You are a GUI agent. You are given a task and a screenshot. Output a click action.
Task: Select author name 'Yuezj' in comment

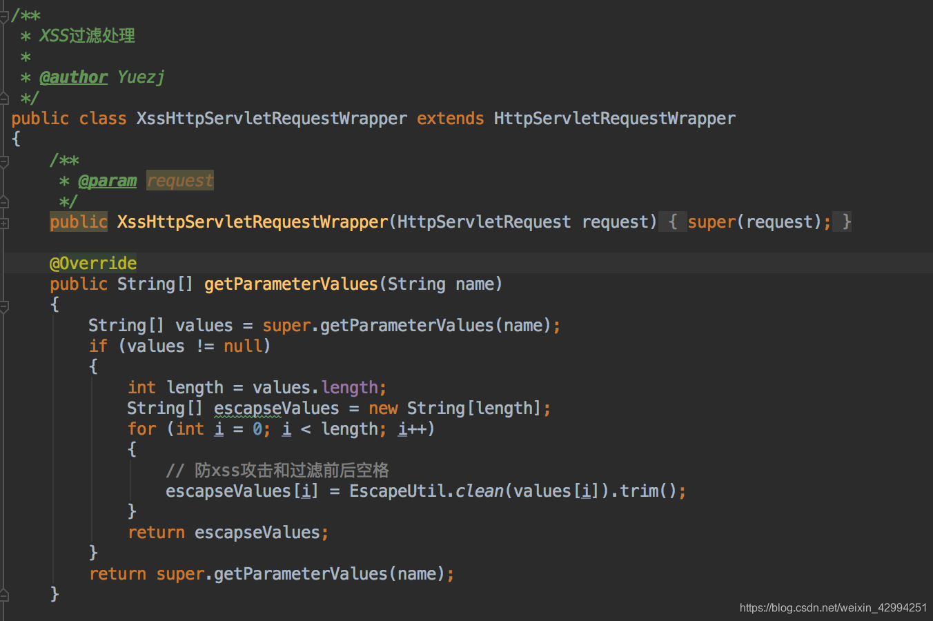tap(141, 77)
